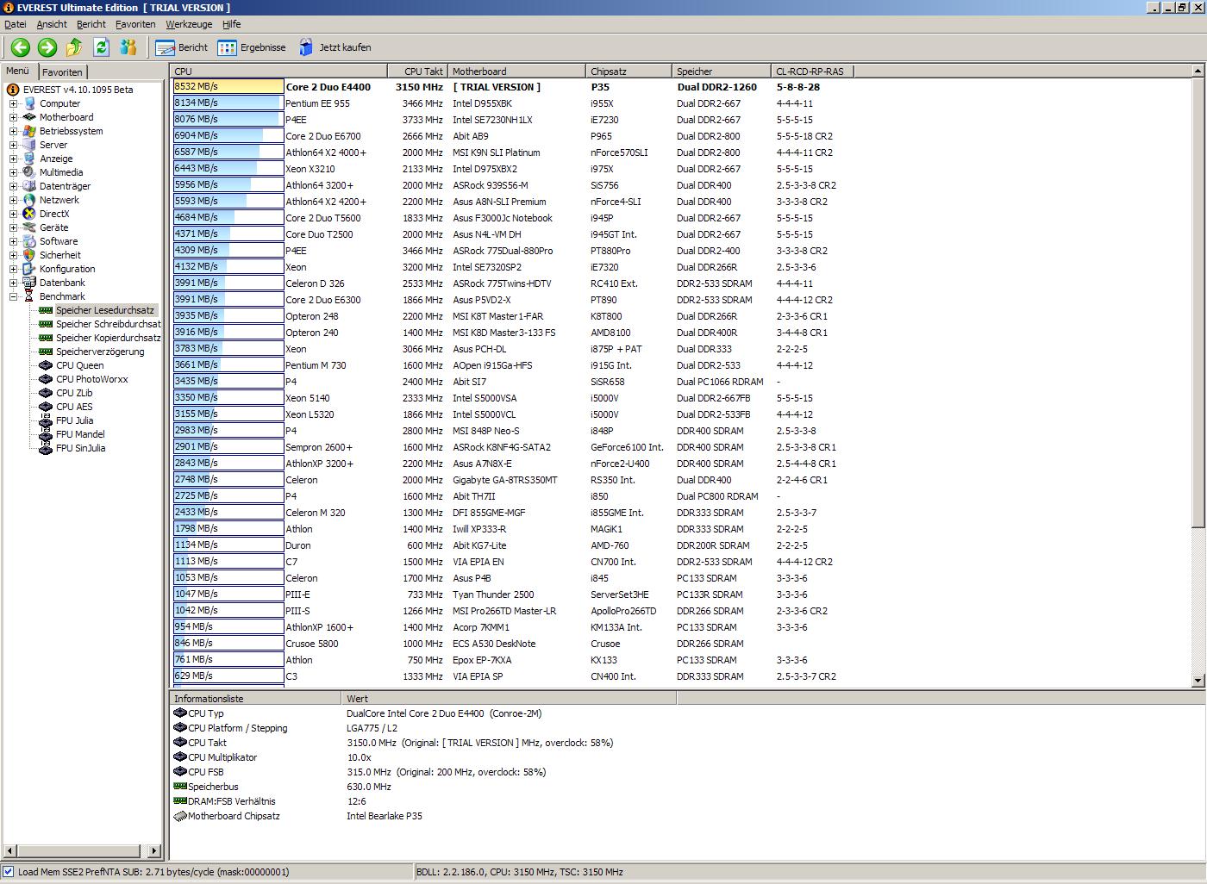The width and height of the screenshot is (1207, 884).
Task: Select the CPU Queen benchmark icon
Action: (x=47, y=365)
